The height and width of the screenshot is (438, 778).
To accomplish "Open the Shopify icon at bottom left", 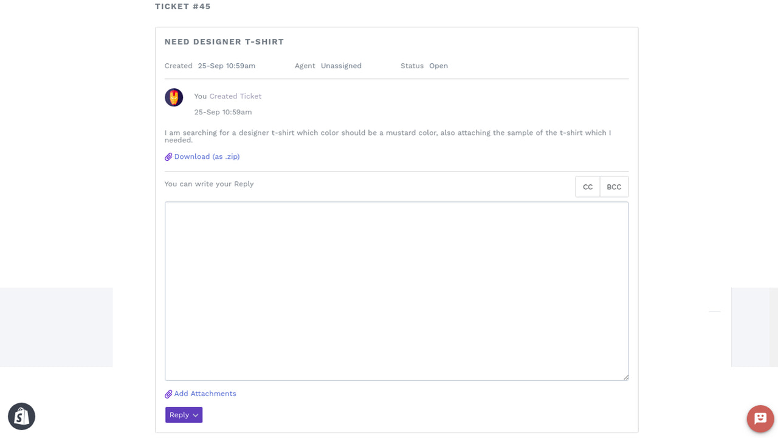I will pos(21,416).
